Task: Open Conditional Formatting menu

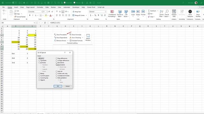Action: (112, 14)
